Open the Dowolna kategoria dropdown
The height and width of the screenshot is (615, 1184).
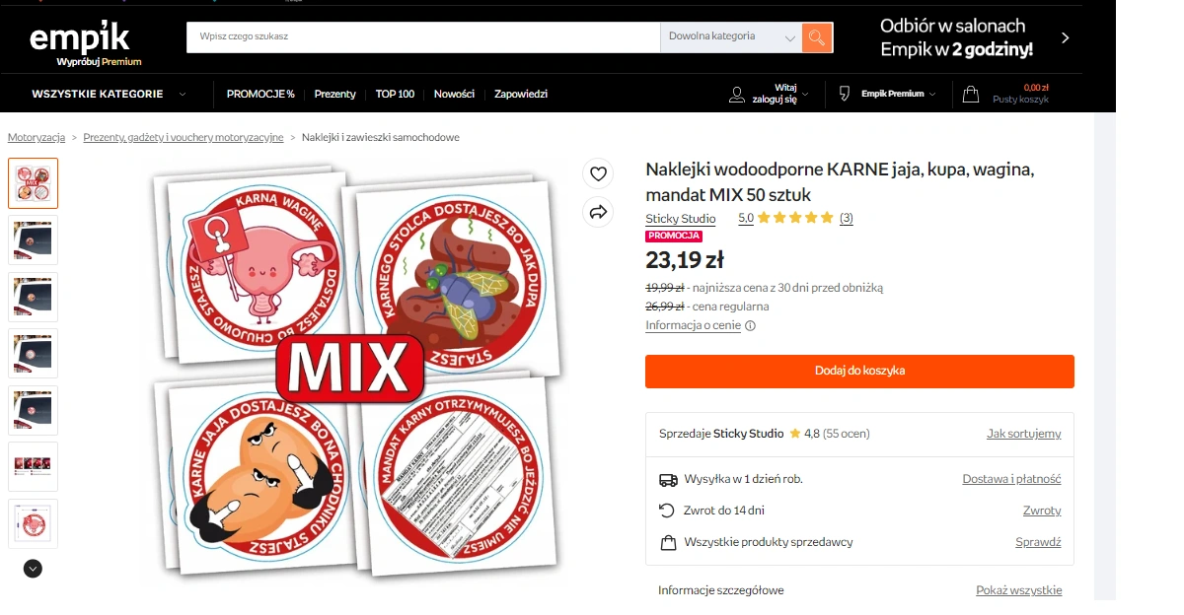tap(731, 37)
